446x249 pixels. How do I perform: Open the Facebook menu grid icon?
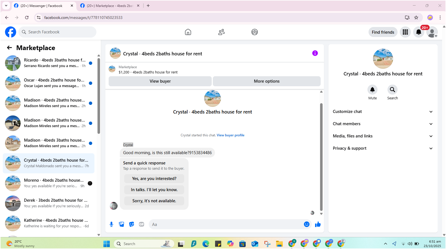click(405, 32)
